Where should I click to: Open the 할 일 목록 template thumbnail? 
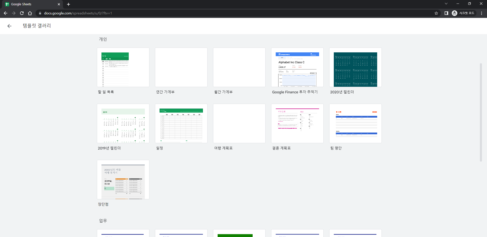click(123, 67)
